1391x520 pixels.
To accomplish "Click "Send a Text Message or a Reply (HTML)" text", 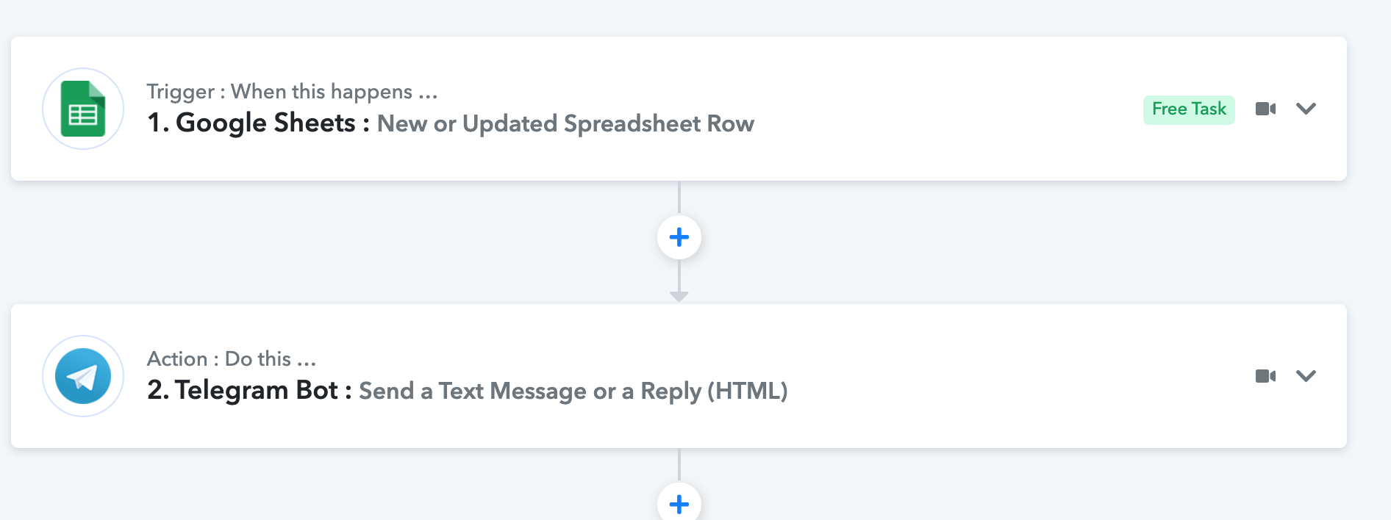I will tap(573, 391).
